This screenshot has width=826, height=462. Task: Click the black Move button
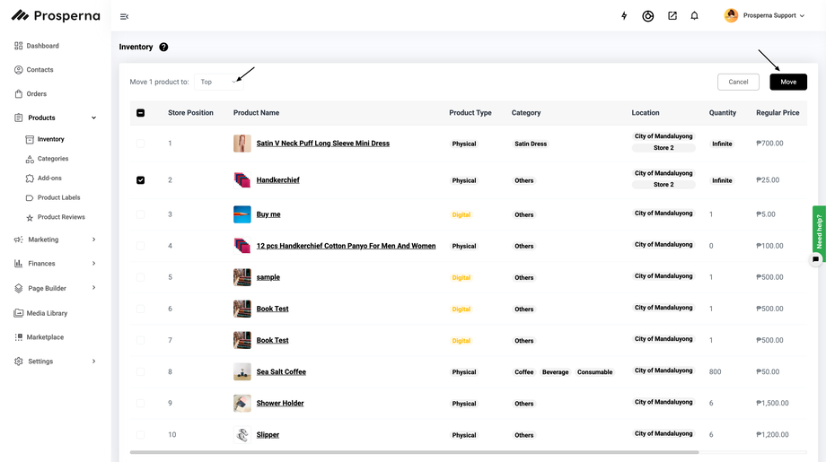click(787, 82)
